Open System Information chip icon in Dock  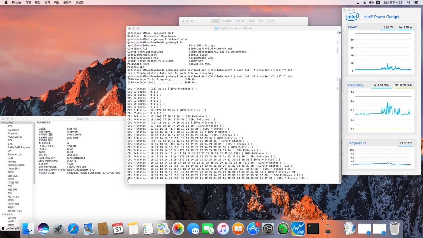coord(328,229)
